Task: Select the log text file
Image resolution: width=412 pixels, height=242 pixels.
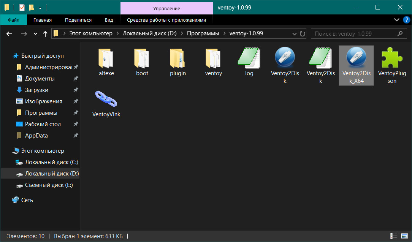Action: point(249,62)
